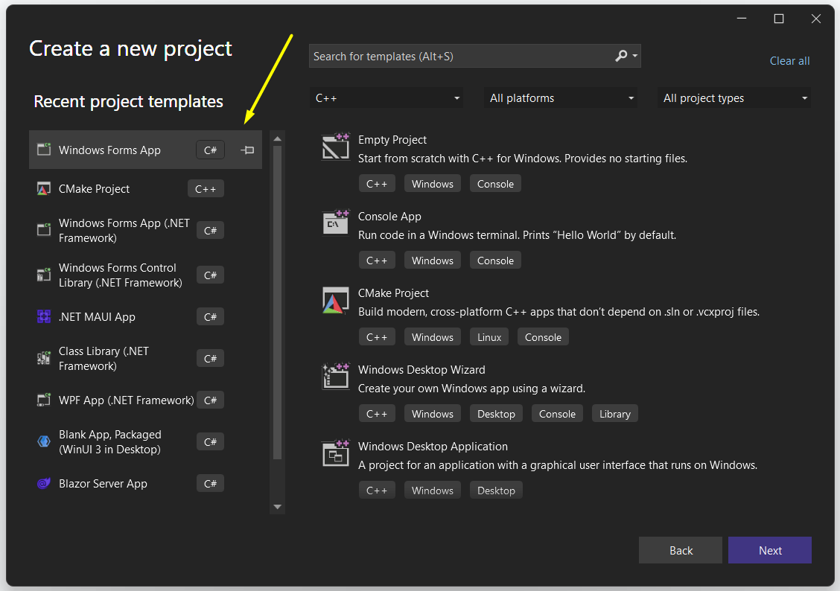Select recent Windows Forms Control Library

(145, 275)
